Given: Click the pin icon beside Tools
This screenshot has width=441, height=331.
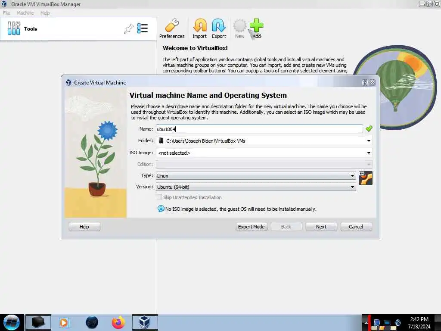Looking at the screenshot, I should point(129,28).
